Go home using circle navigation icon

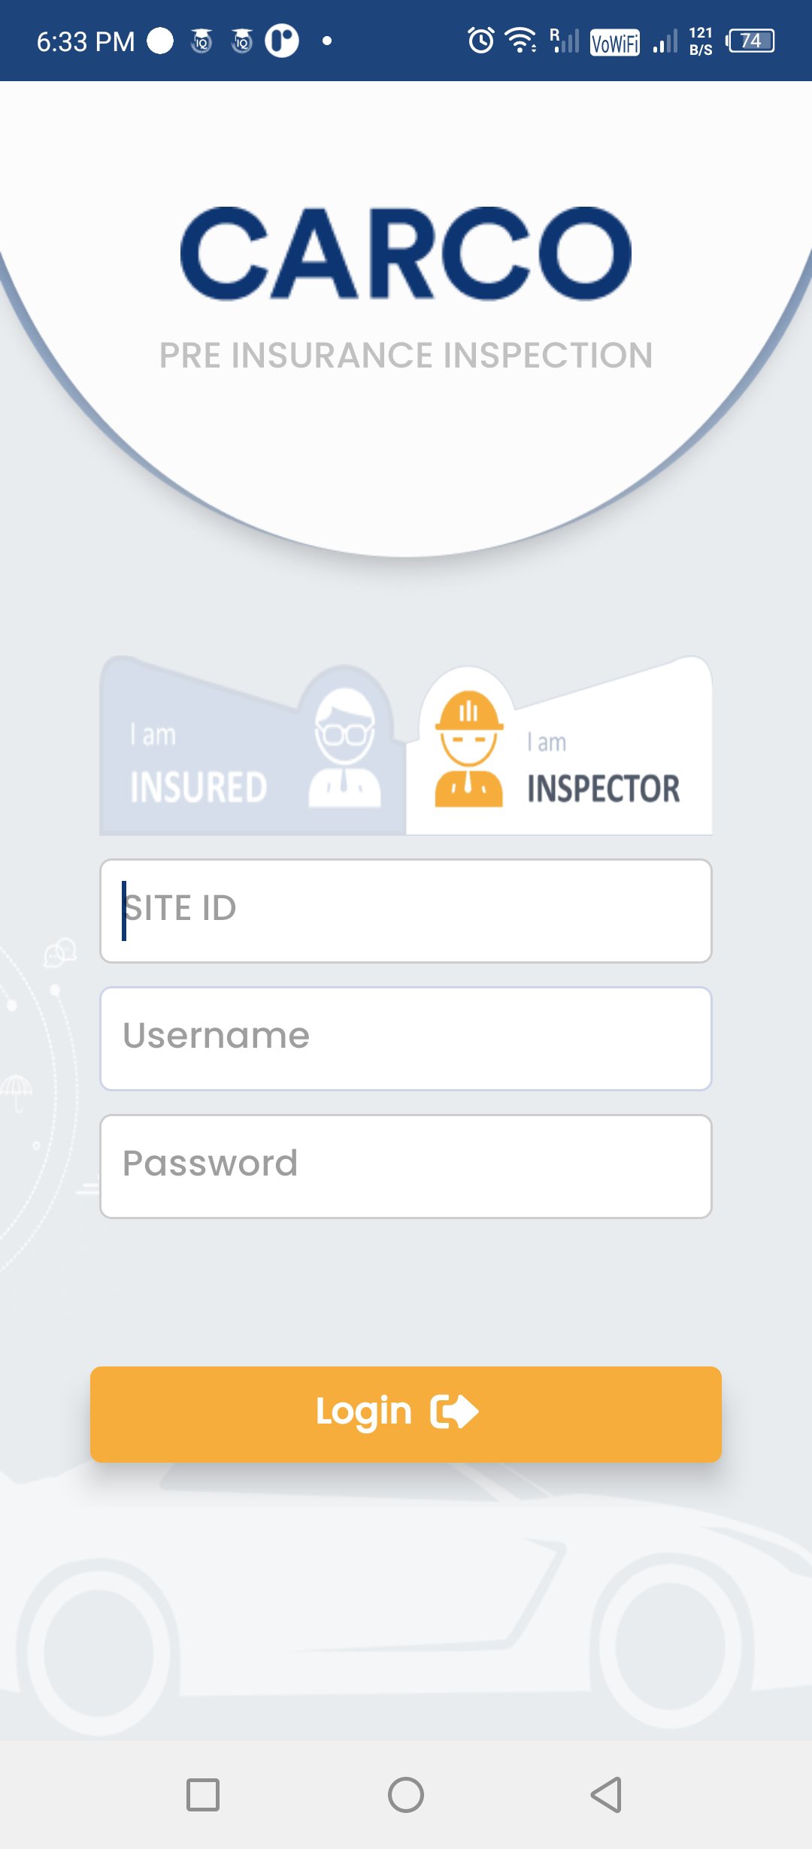[406, 1795]
